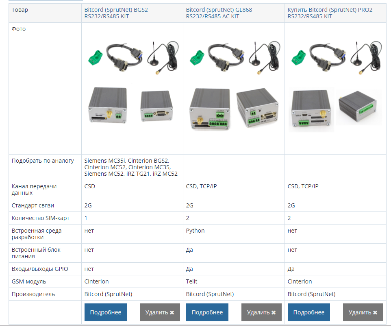This screenshot has width=391, height=327.
Task: Click Подробнее button for GL868 AC KIT
Action: pos(207,312)
